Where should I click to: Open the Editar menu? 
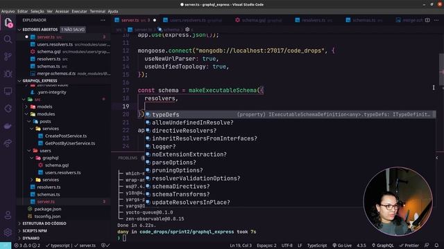[23, 11]
